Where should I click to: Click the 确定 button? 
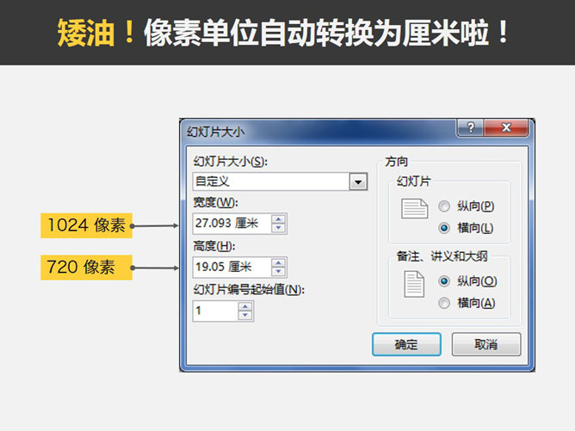[406, 344]
